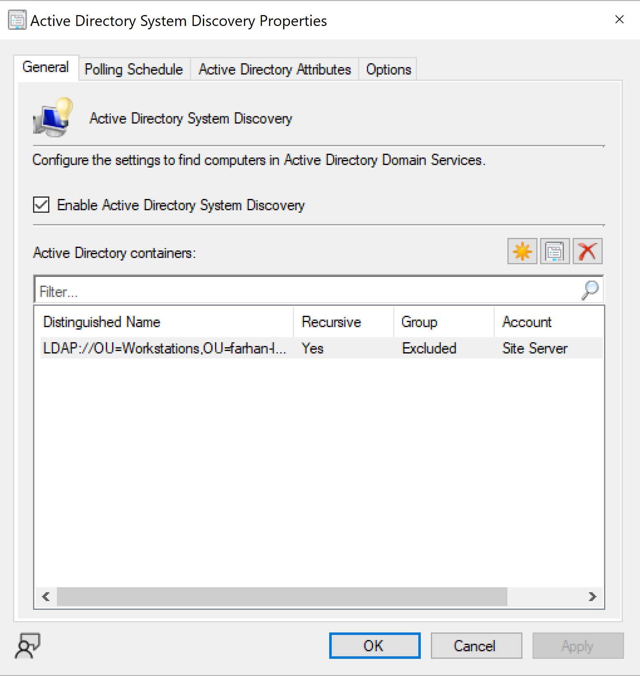Switch to the Polling Schedule tab
Image resolution: width=640 pixels, height=676 pixels.
(133, 69)
